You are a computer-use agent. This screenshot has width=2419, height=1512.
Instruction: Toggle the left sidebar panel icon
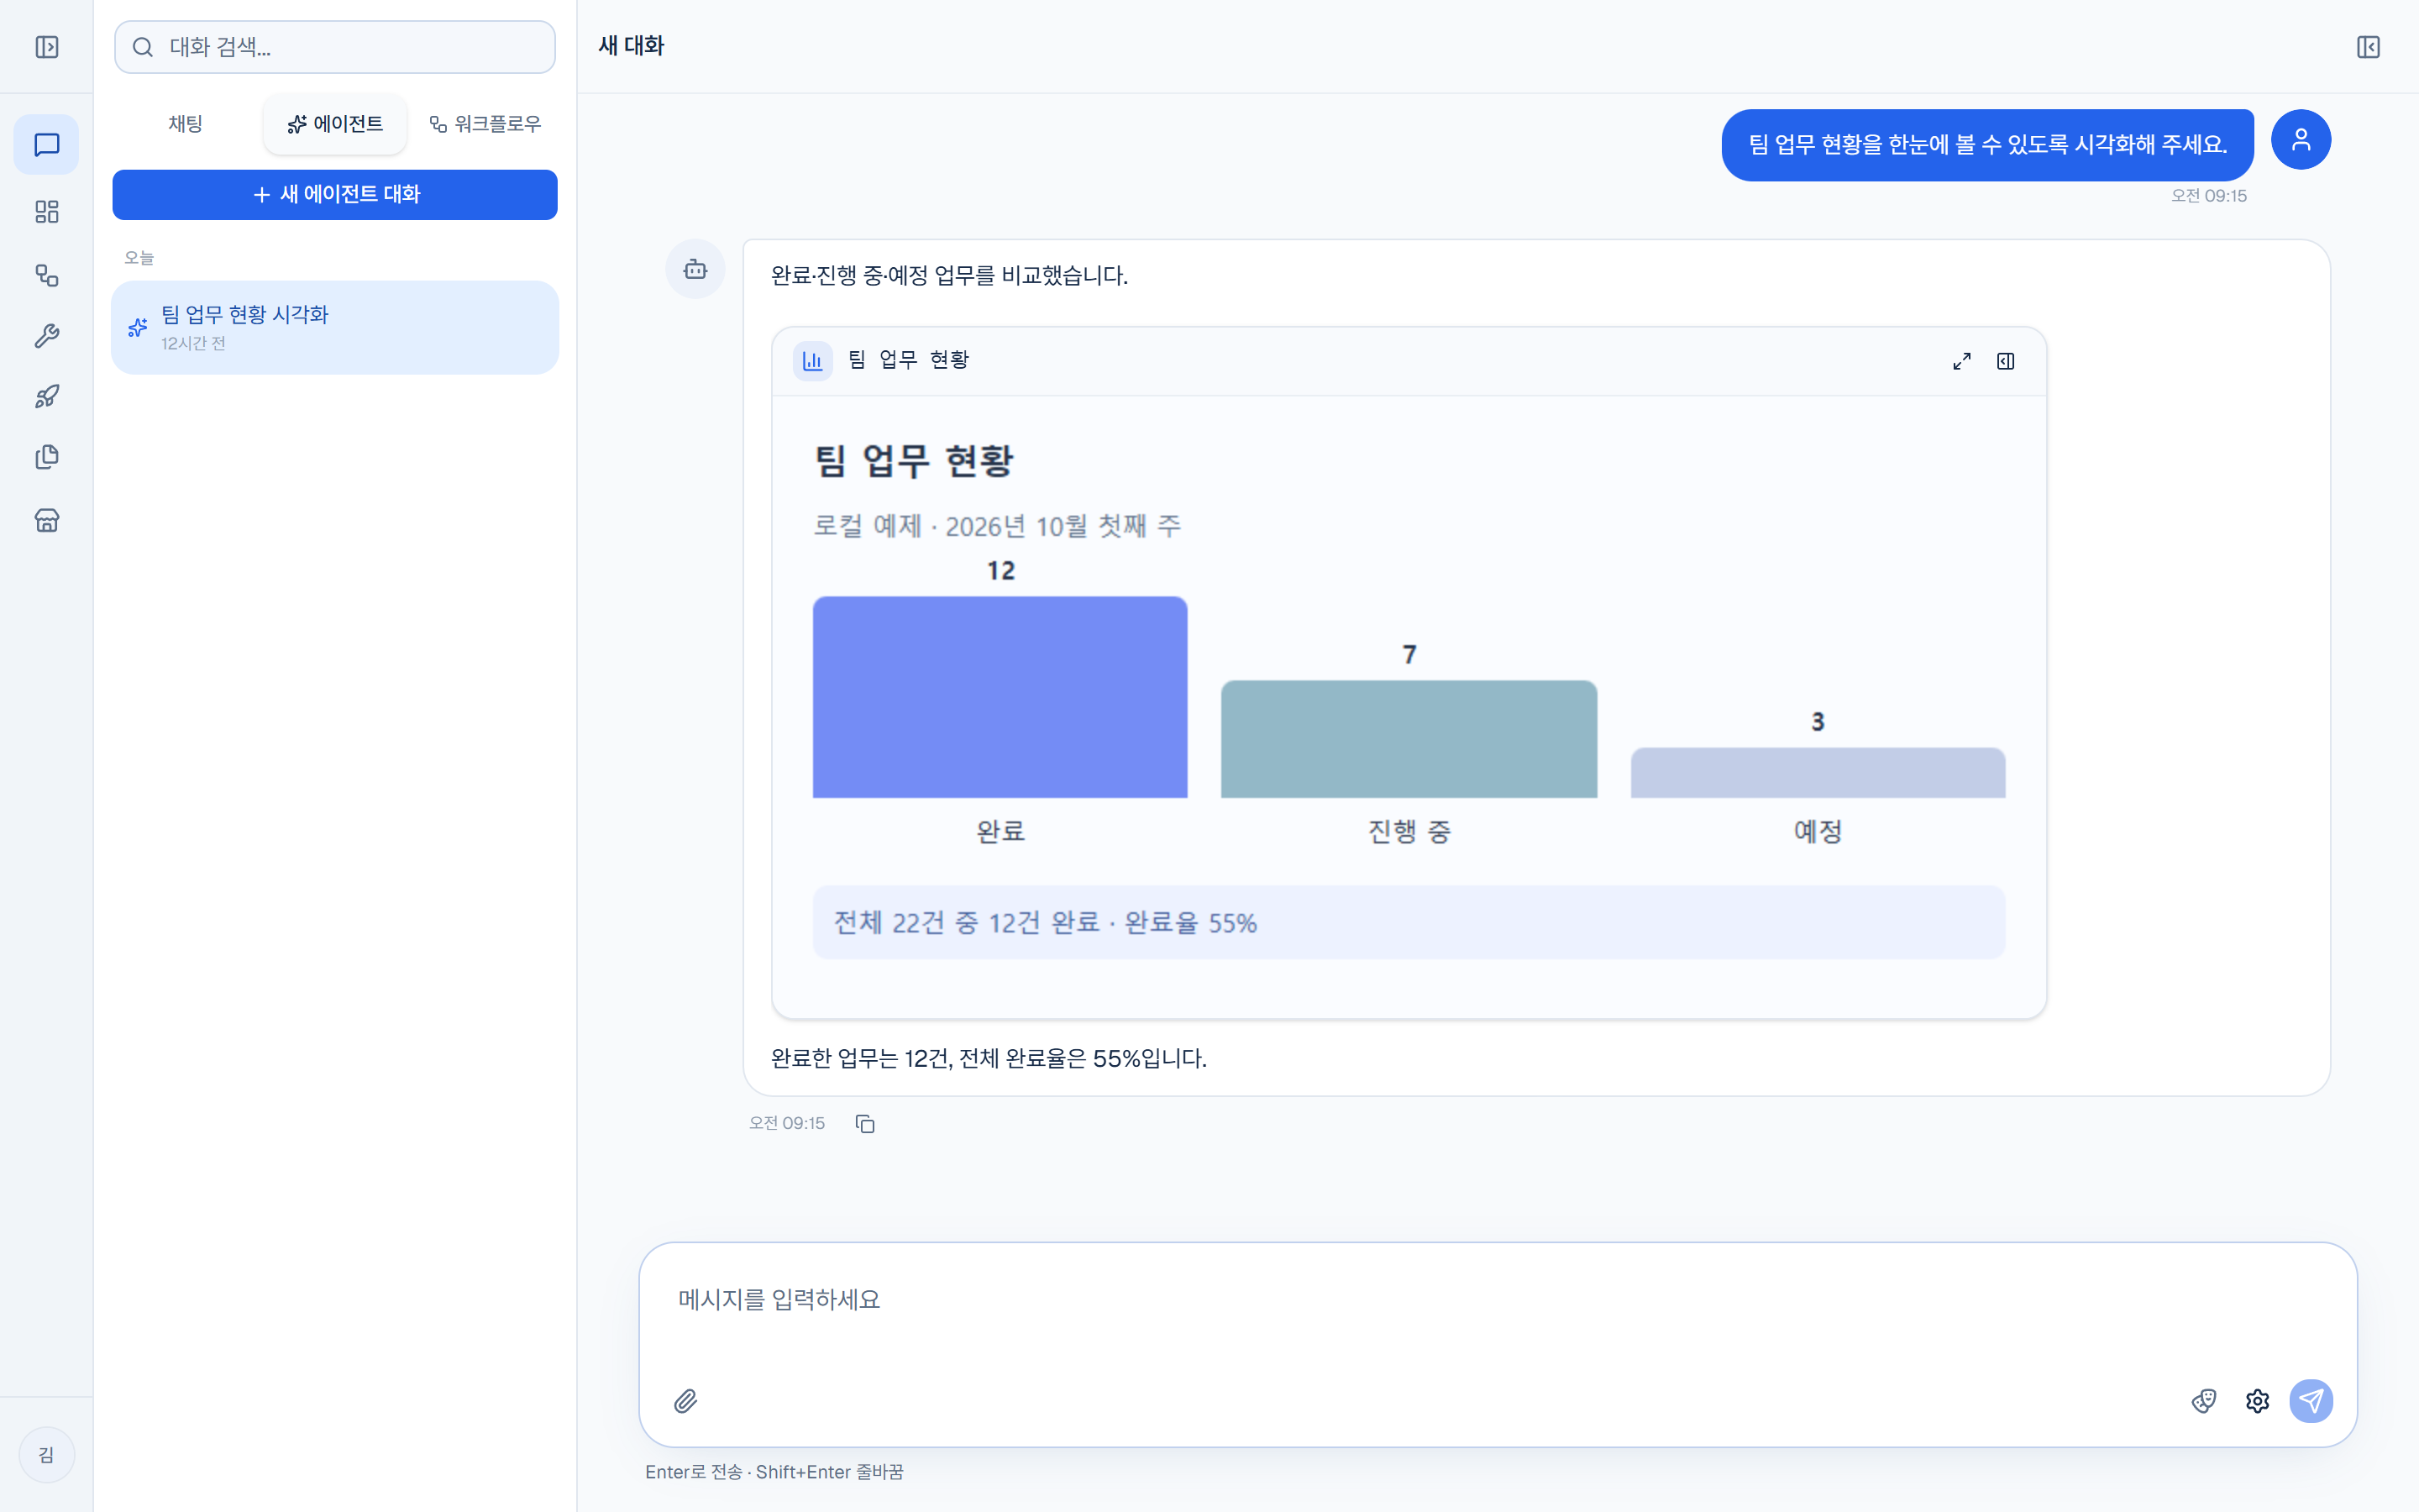pyautogui.click(x=47, y=47)
